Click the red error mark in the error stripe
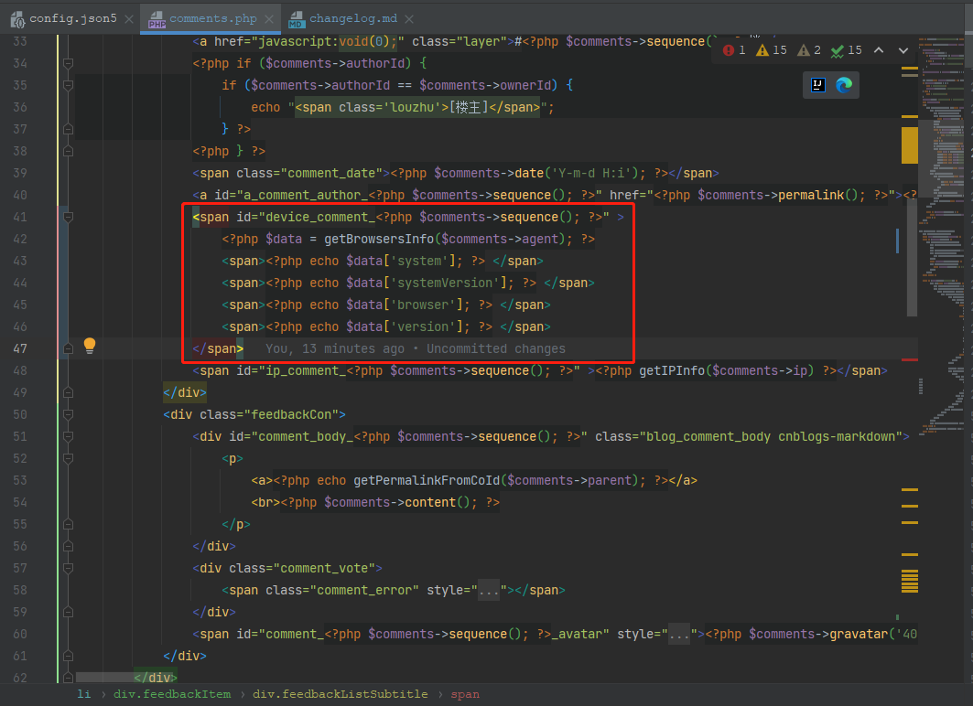This screenshot has height=706, width=973. coord(910,359)
